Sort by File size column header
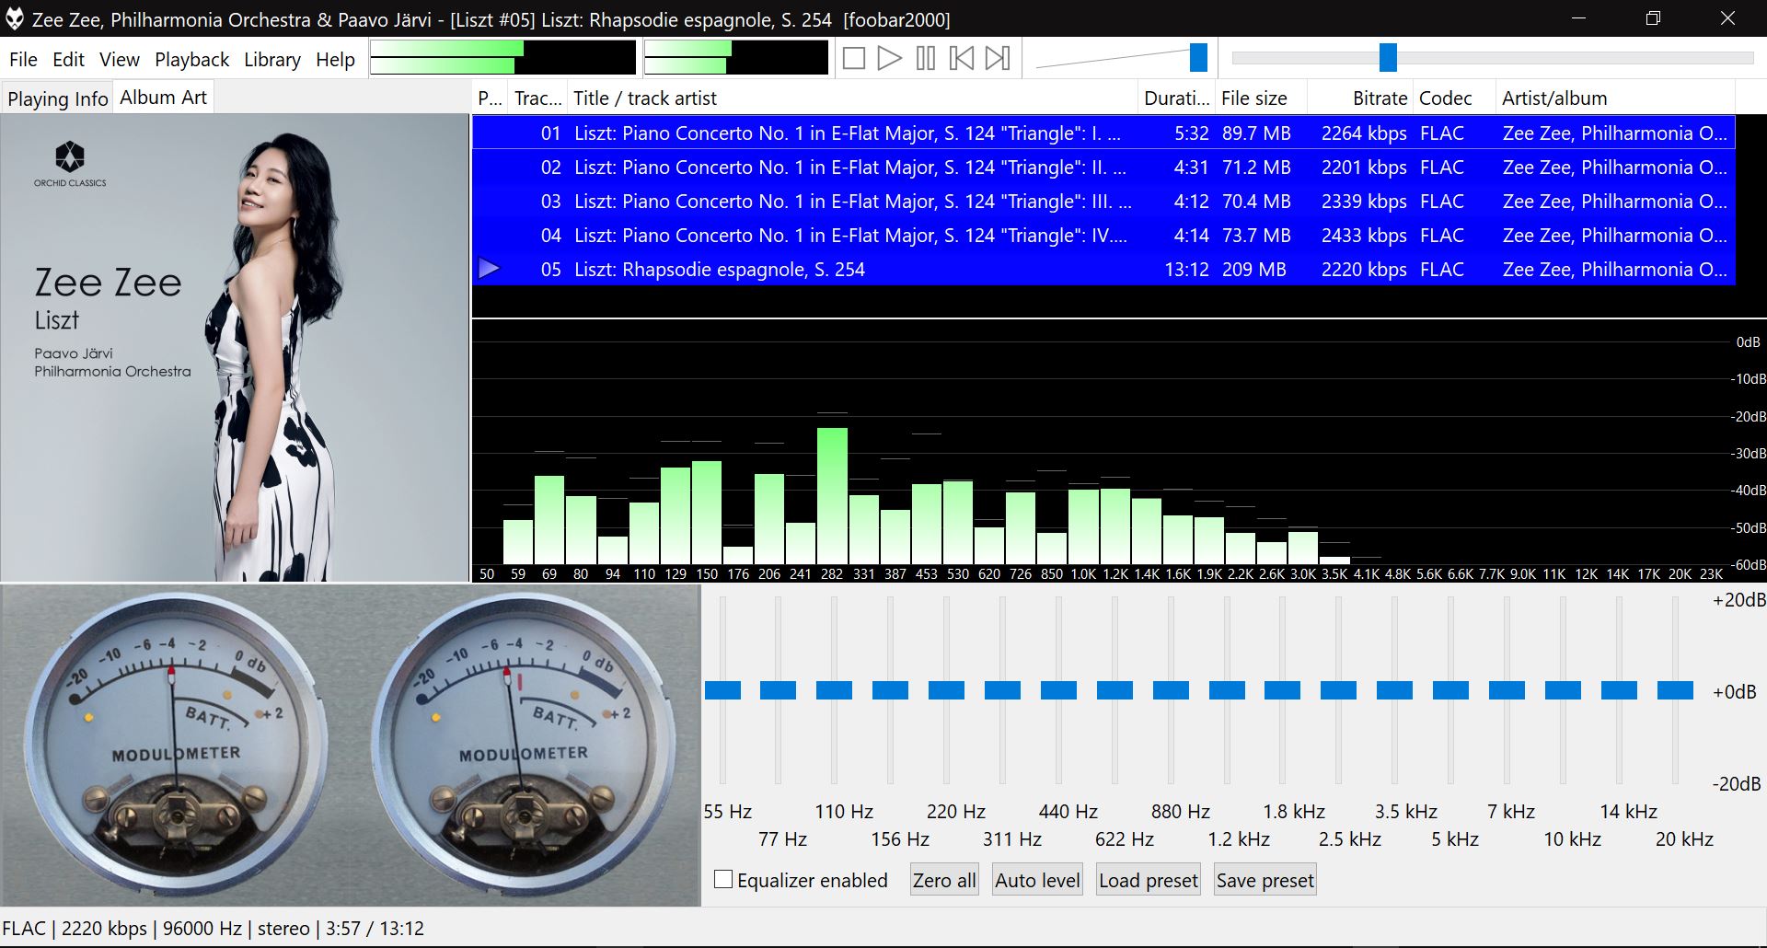This screenshot has width=1767, height=948. [1260, 98]
